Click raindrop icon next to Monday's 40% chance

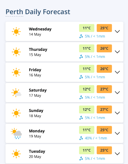[81, 138]
